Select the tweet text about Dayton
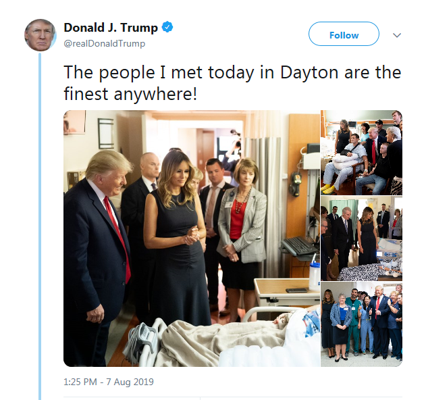 coord(232,83)
